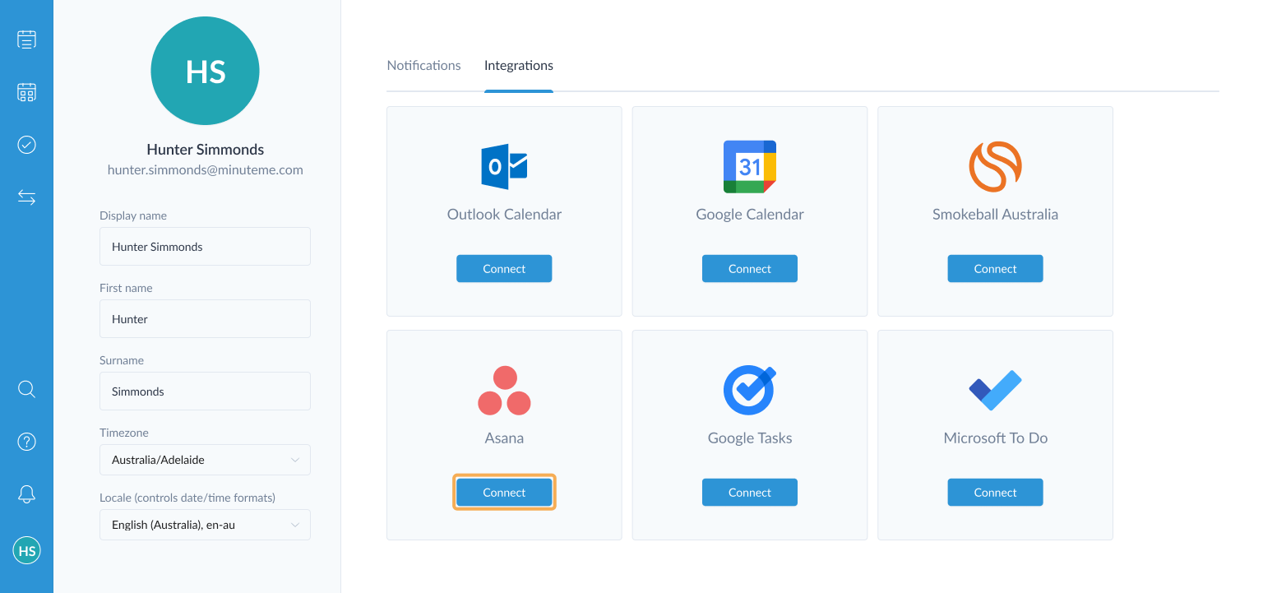
Task: Open the help question mark icon
Action: tap(26, 442)
